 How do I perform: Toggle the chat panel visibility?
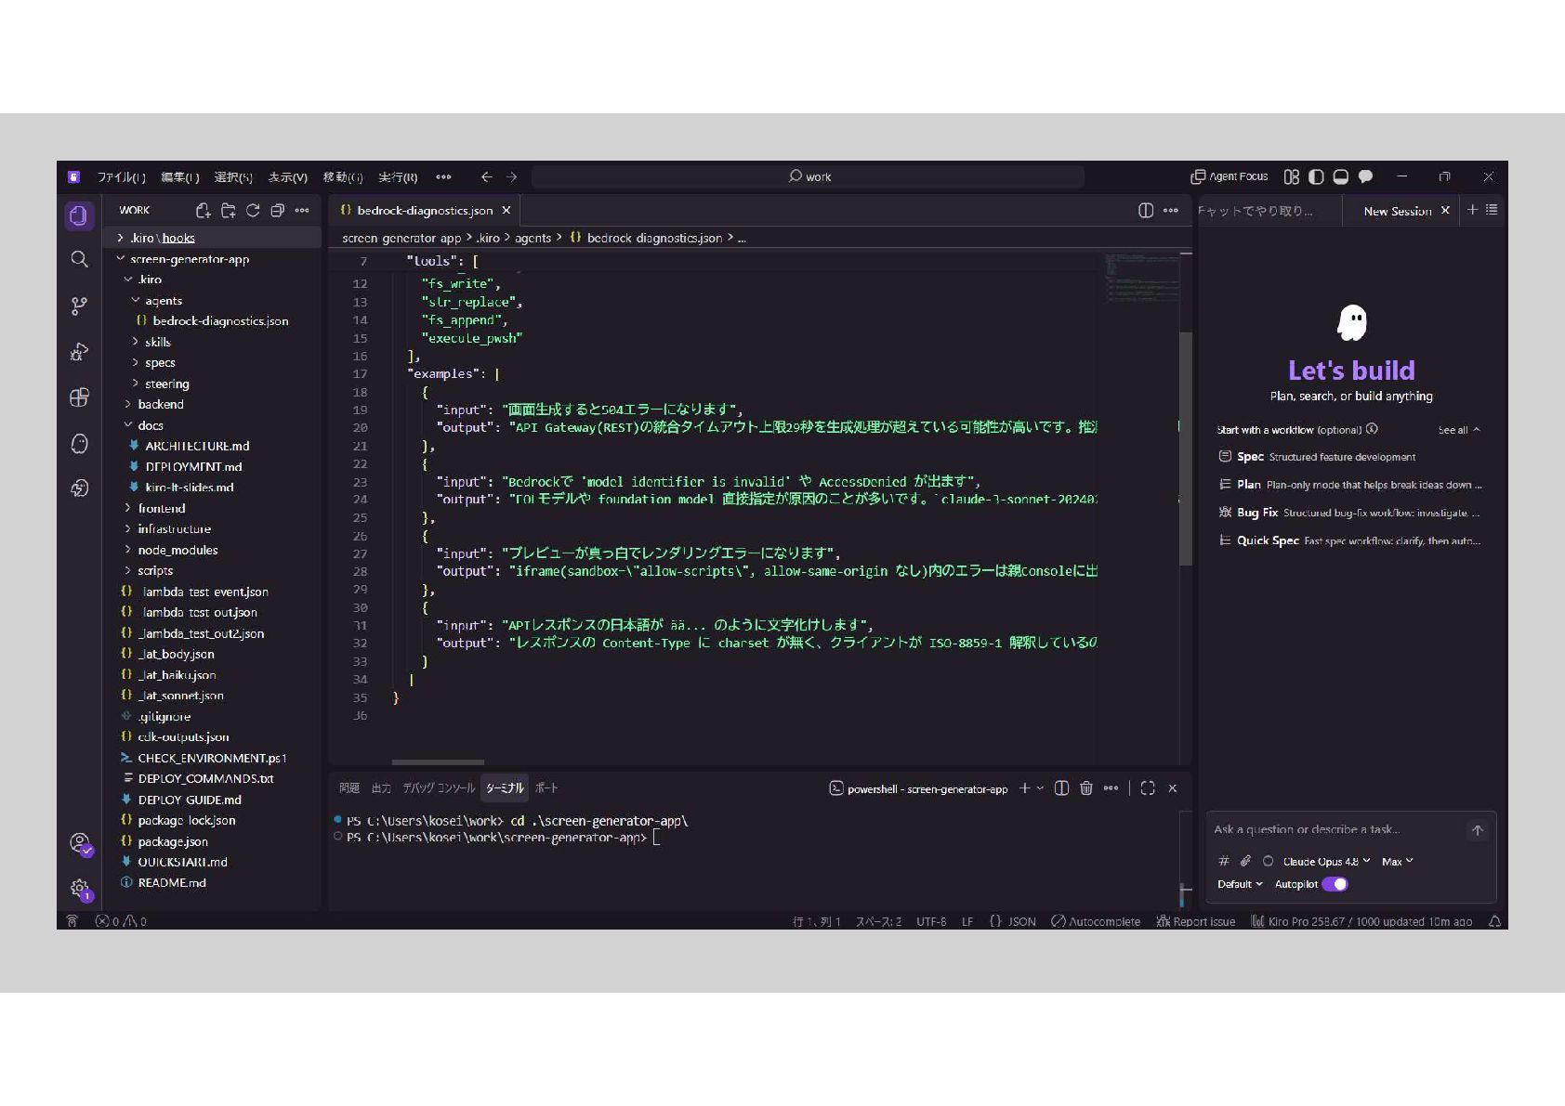click(x=1365, y=176)
